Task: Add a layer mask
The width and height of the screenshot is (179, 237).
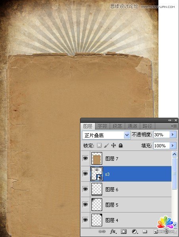Action: [124, 231]
